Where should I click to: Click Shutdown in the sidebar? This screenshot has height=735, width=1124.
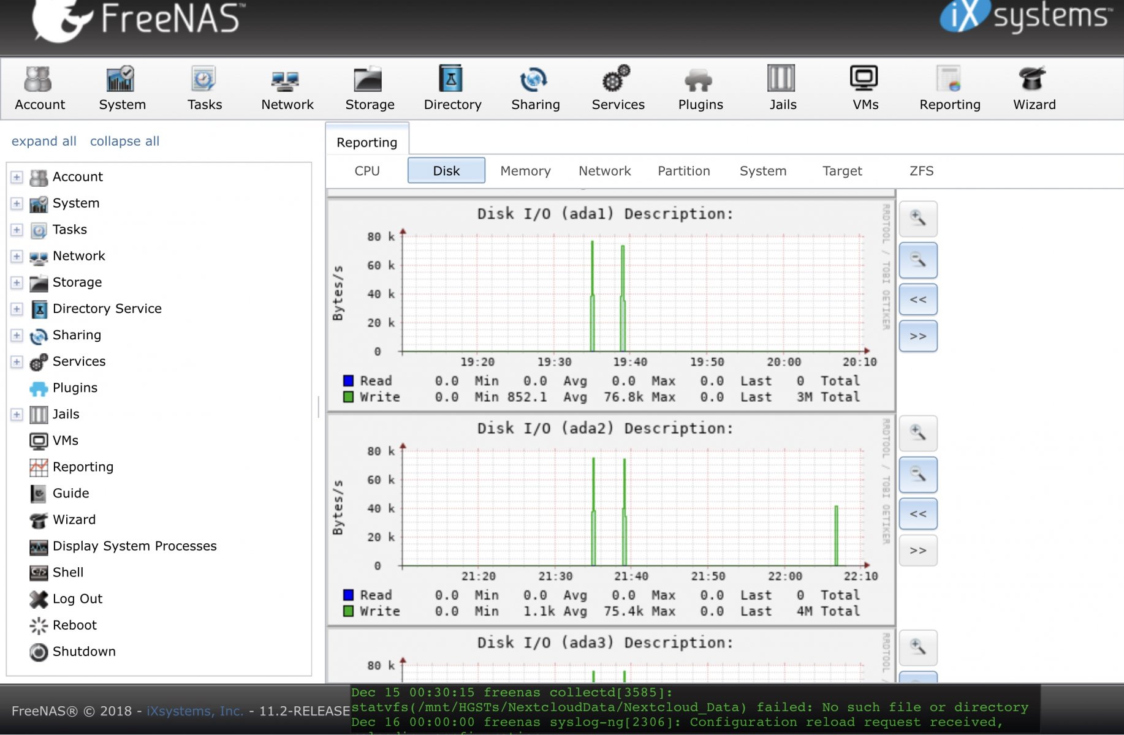tap(73, 651)
